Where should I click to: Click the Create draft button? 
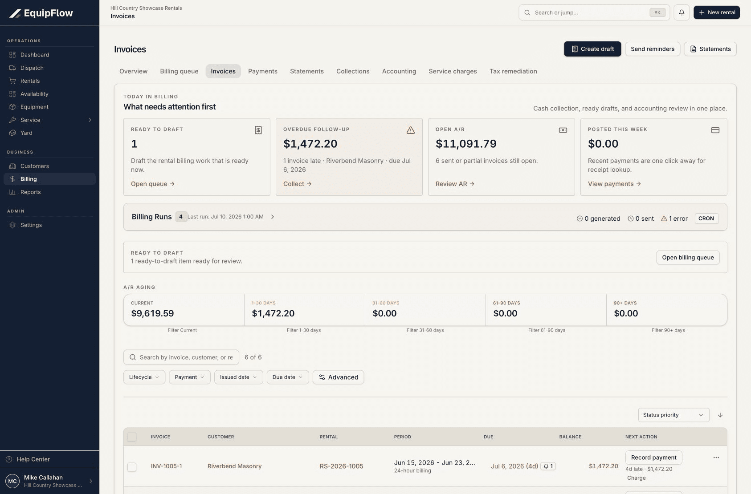pyautogui.click(x=592, y=49)
